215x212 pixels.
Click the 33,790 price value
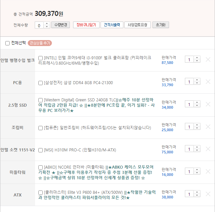(167, 85)
